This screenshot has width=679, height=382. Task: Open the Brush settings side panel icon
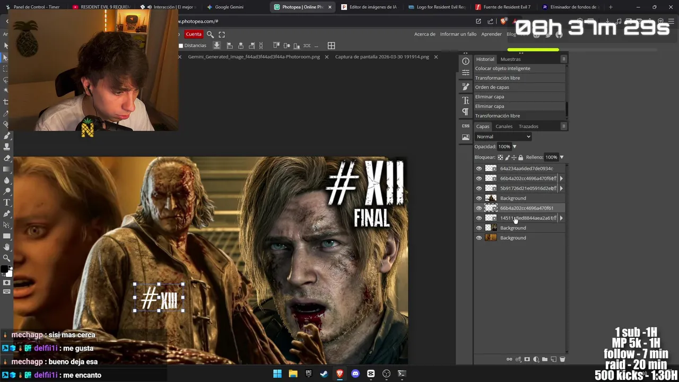pos(465,86)
